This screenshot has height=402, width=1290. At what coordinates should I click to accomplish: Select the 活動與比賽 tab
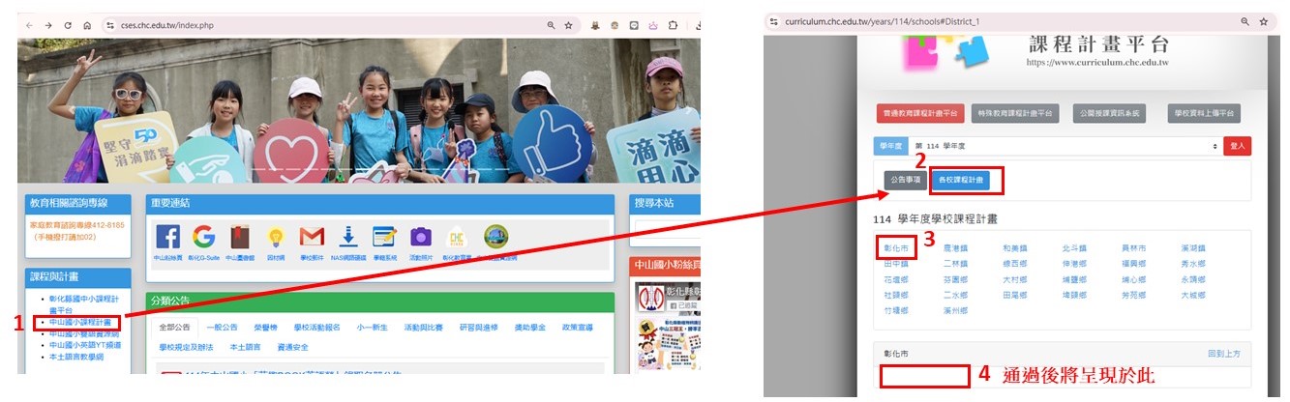(424, 328)
